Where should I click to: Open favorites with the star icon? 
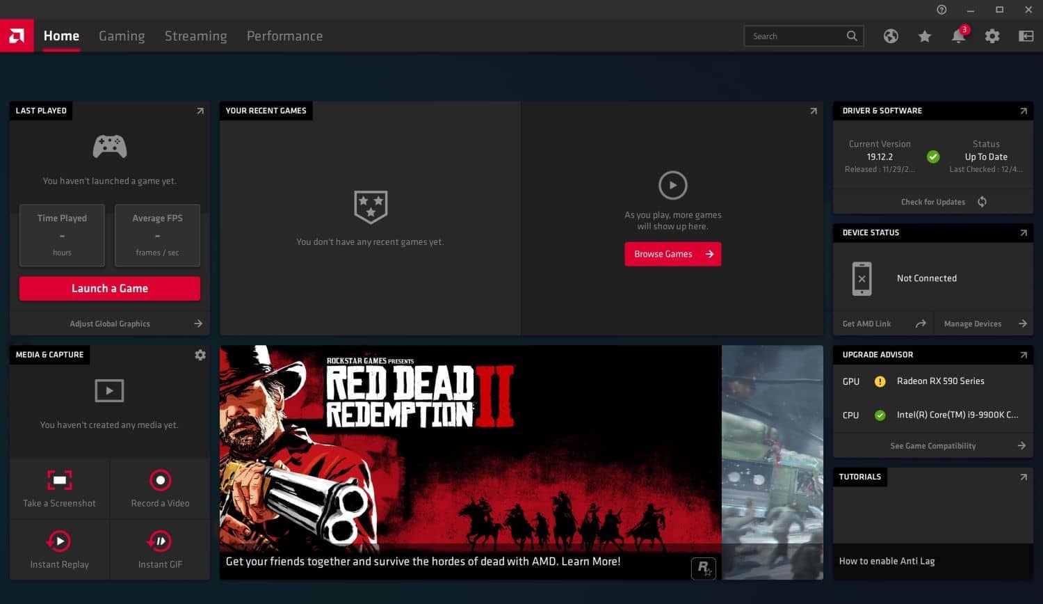[x=924, y=35]
